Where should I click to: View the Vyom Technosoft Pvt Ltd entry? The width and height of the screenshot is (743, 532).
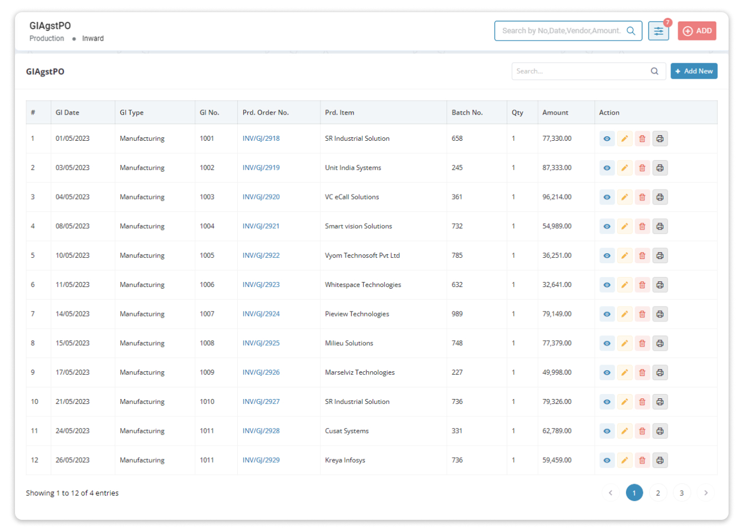[x=607, y=255]
